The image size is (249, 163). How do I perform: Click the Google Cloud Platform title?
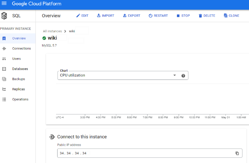36,4
